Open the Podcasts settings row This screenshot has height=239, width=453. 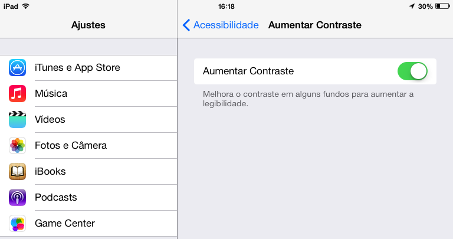coord(88,197)
